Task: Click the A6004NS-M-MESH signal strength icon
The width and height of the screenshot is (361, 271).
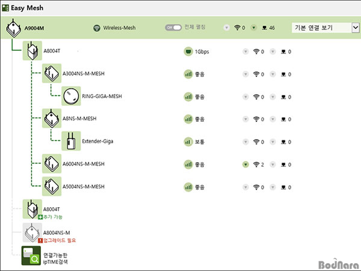Action: pos(187,164)
